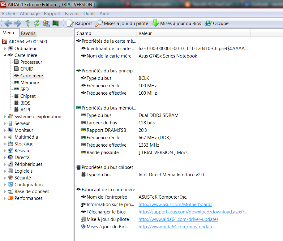Open the Aide menu
The height and width of the screenshot is (241, 283).
click(104, 14)
